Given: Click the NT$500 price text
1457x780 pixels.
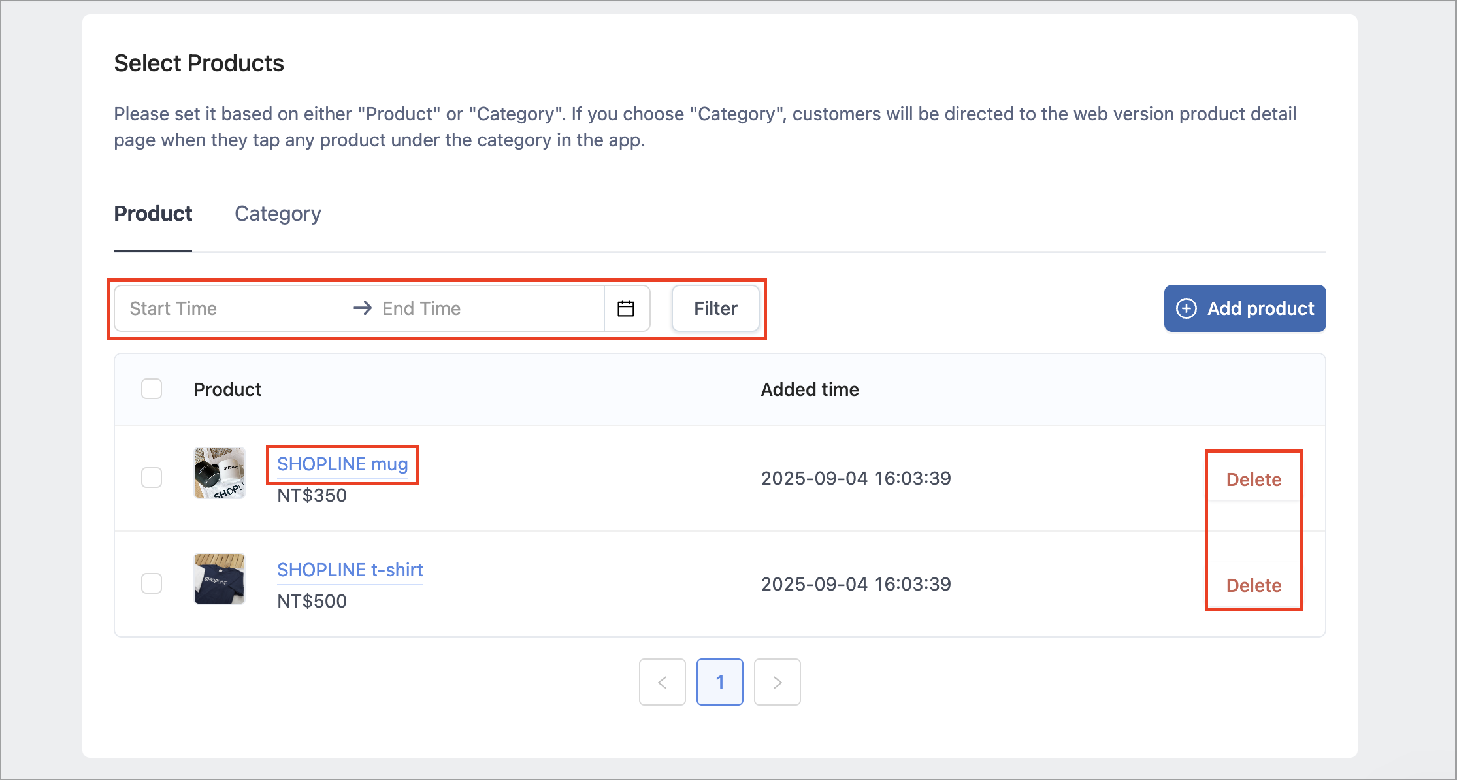Looking at the screenshot, I should 312,601.
